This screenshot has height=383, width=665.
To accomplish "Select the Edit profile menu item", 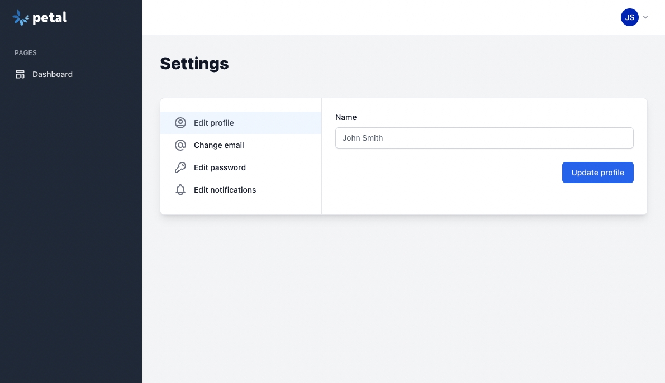I will (214, 123).
